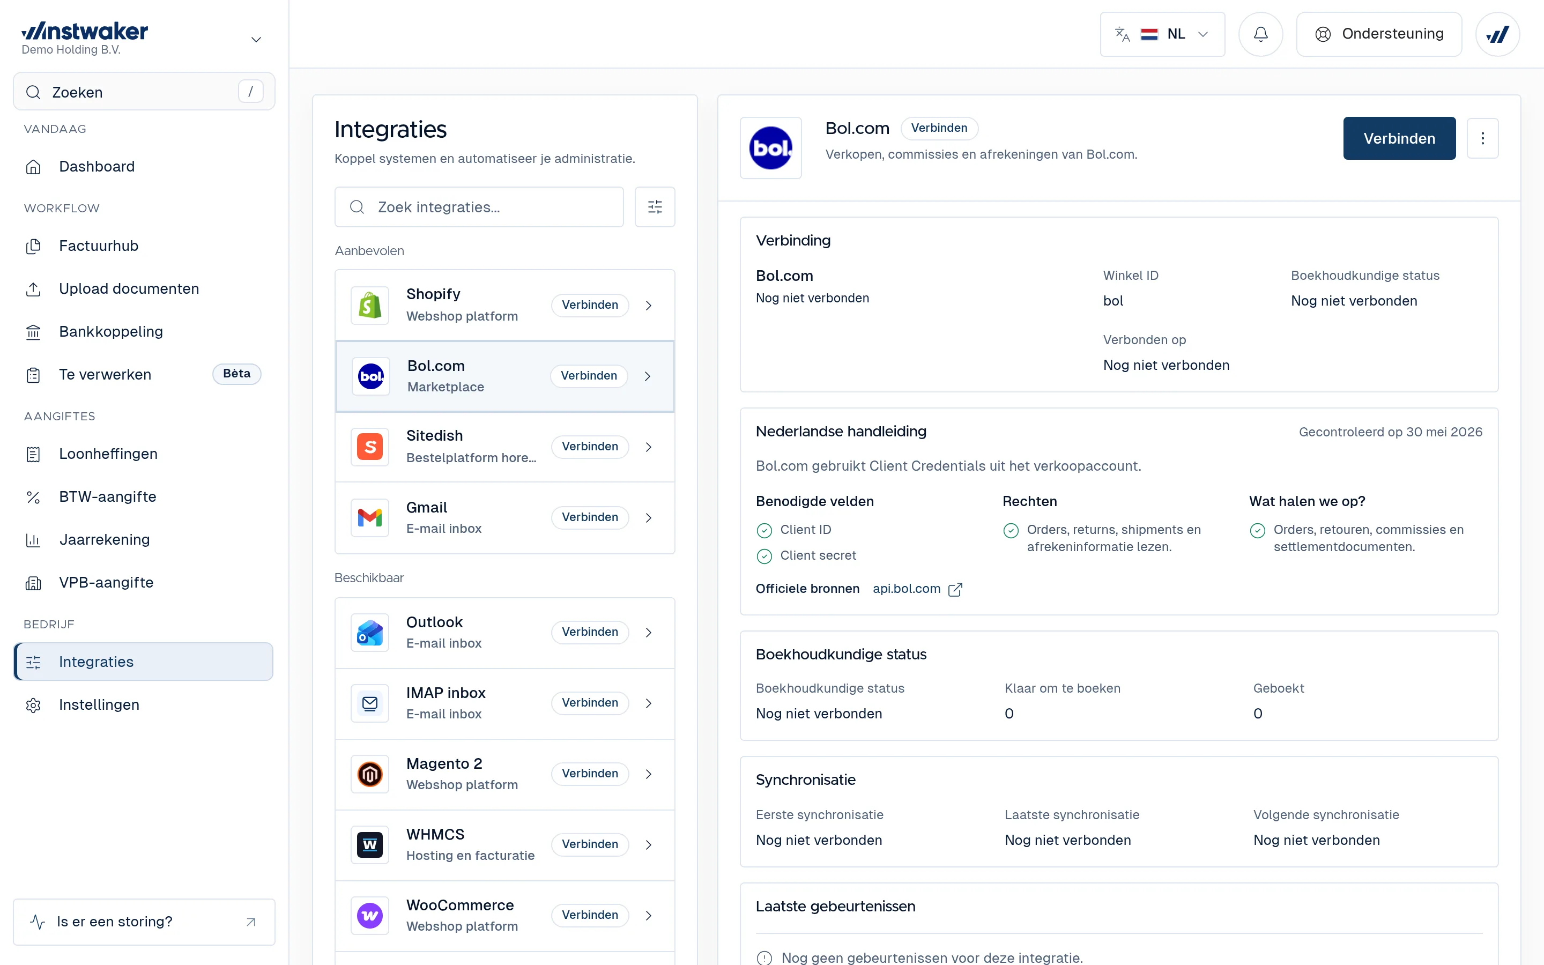Click the 'Nog geen gebeurtenissen' info icon
Viewport: 1544px width, 965px height.
tap(764, 958)
